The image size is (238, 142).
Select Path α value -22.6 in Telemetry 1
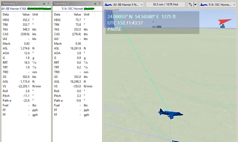pos(26,101)
